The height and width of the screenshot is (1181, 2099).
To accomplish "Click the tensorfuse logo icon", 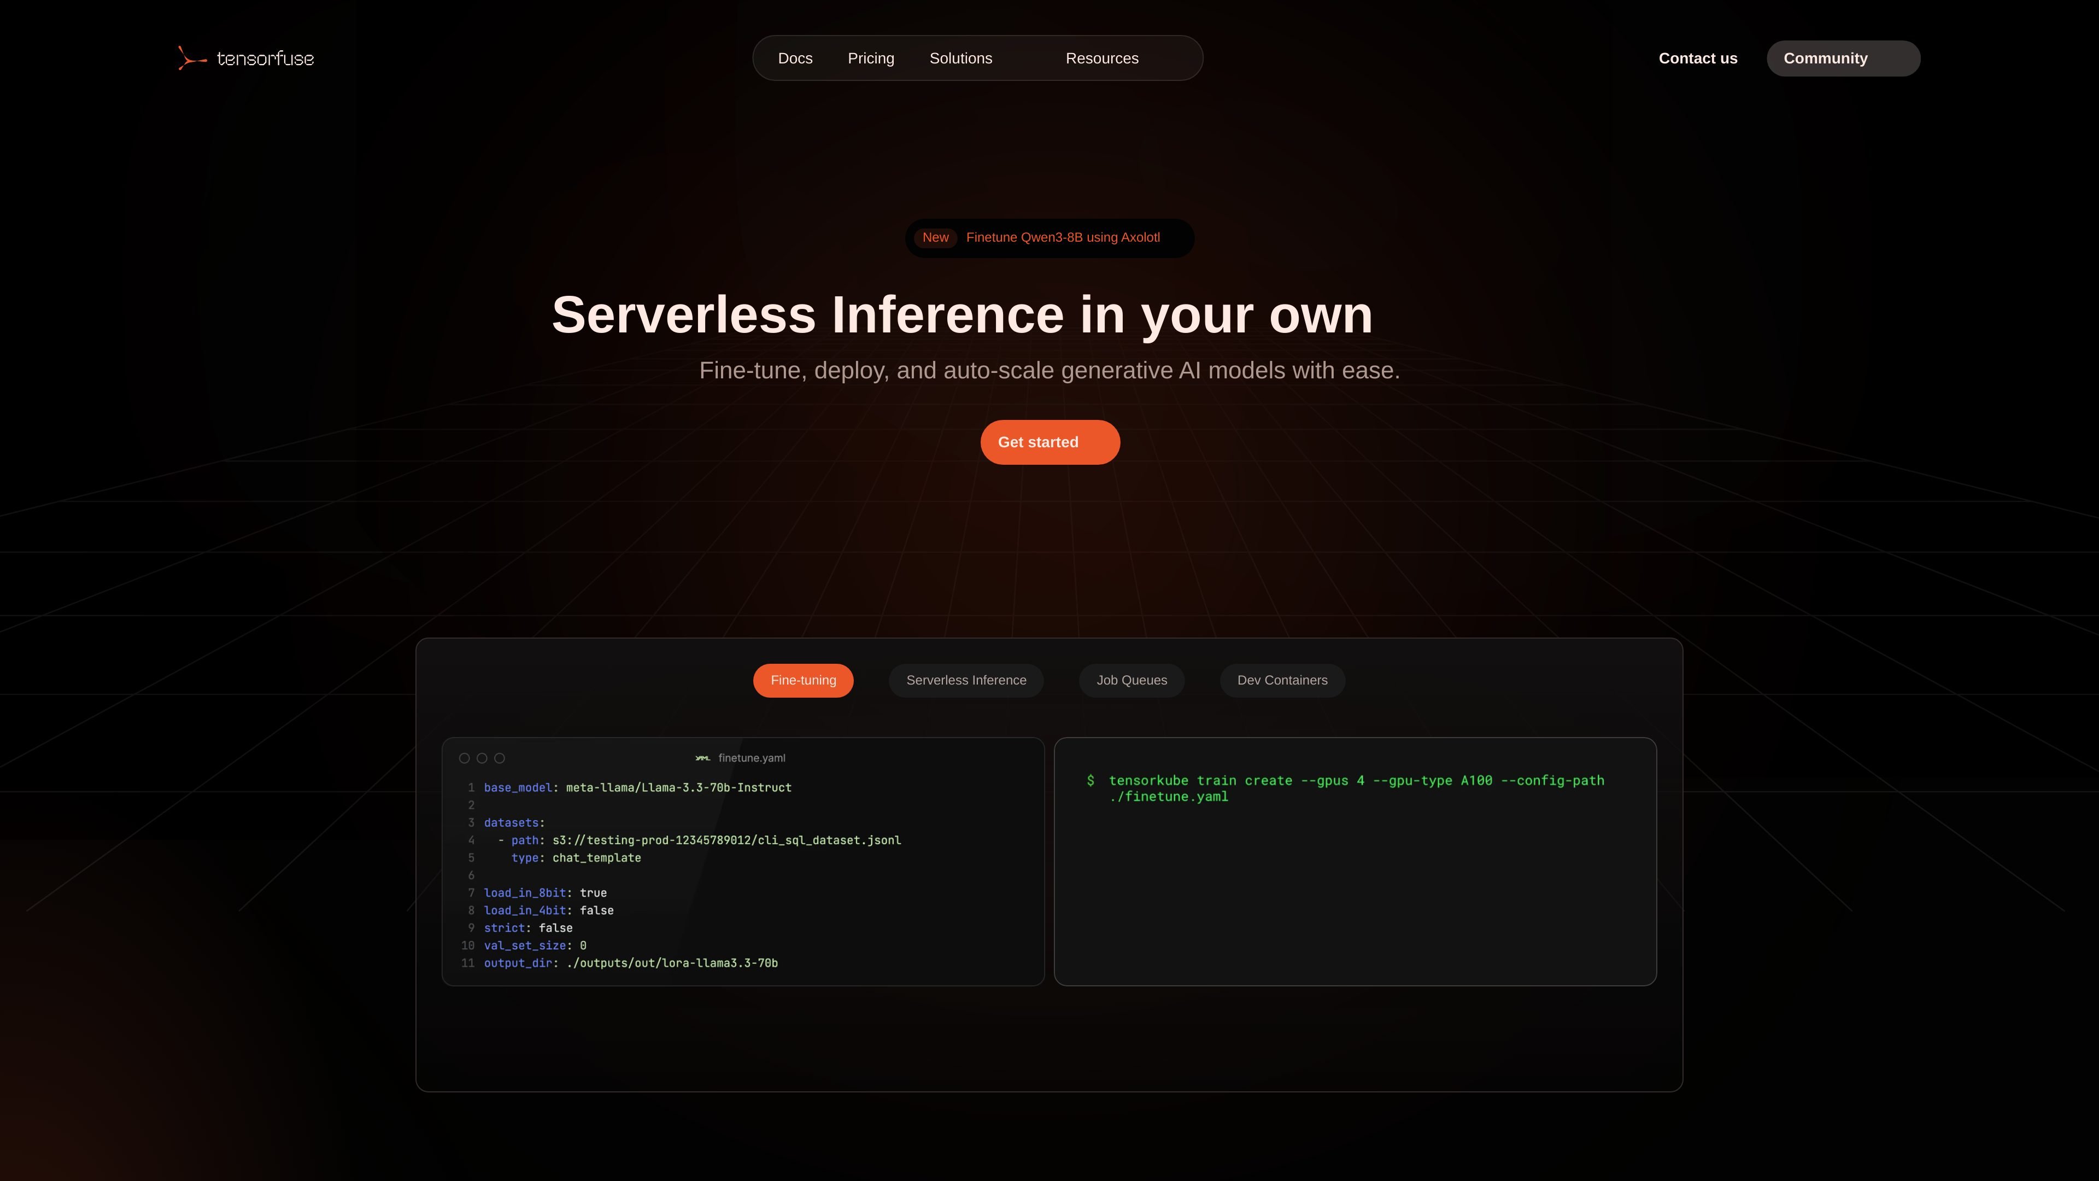I will pyautogui.click(x=191, y=58).
